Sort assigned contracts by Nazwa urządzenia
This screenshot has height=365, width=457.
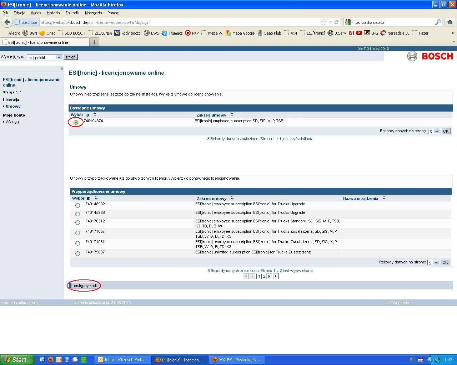[384, 198]
